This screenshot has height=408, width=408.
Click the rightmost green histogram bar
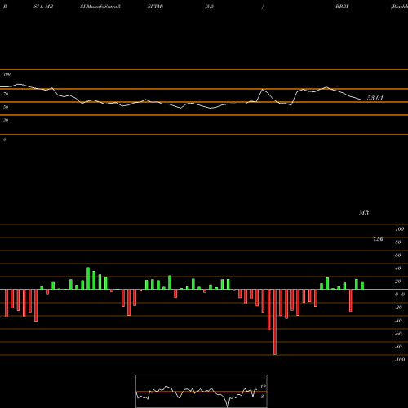(x=362, y=286)
